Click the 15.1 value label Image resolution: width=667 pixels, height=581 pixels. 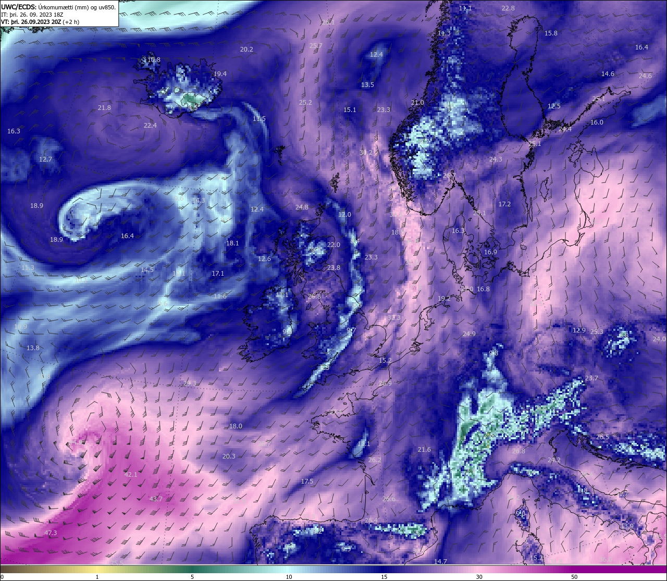coord(350,109)
